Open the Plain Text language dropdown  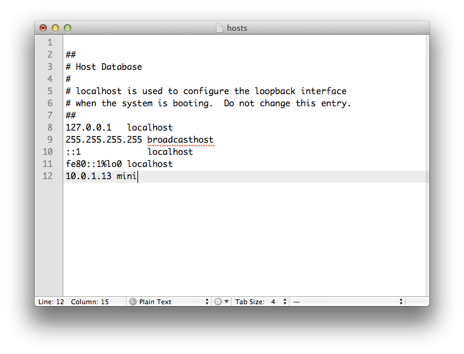point(168,302)
